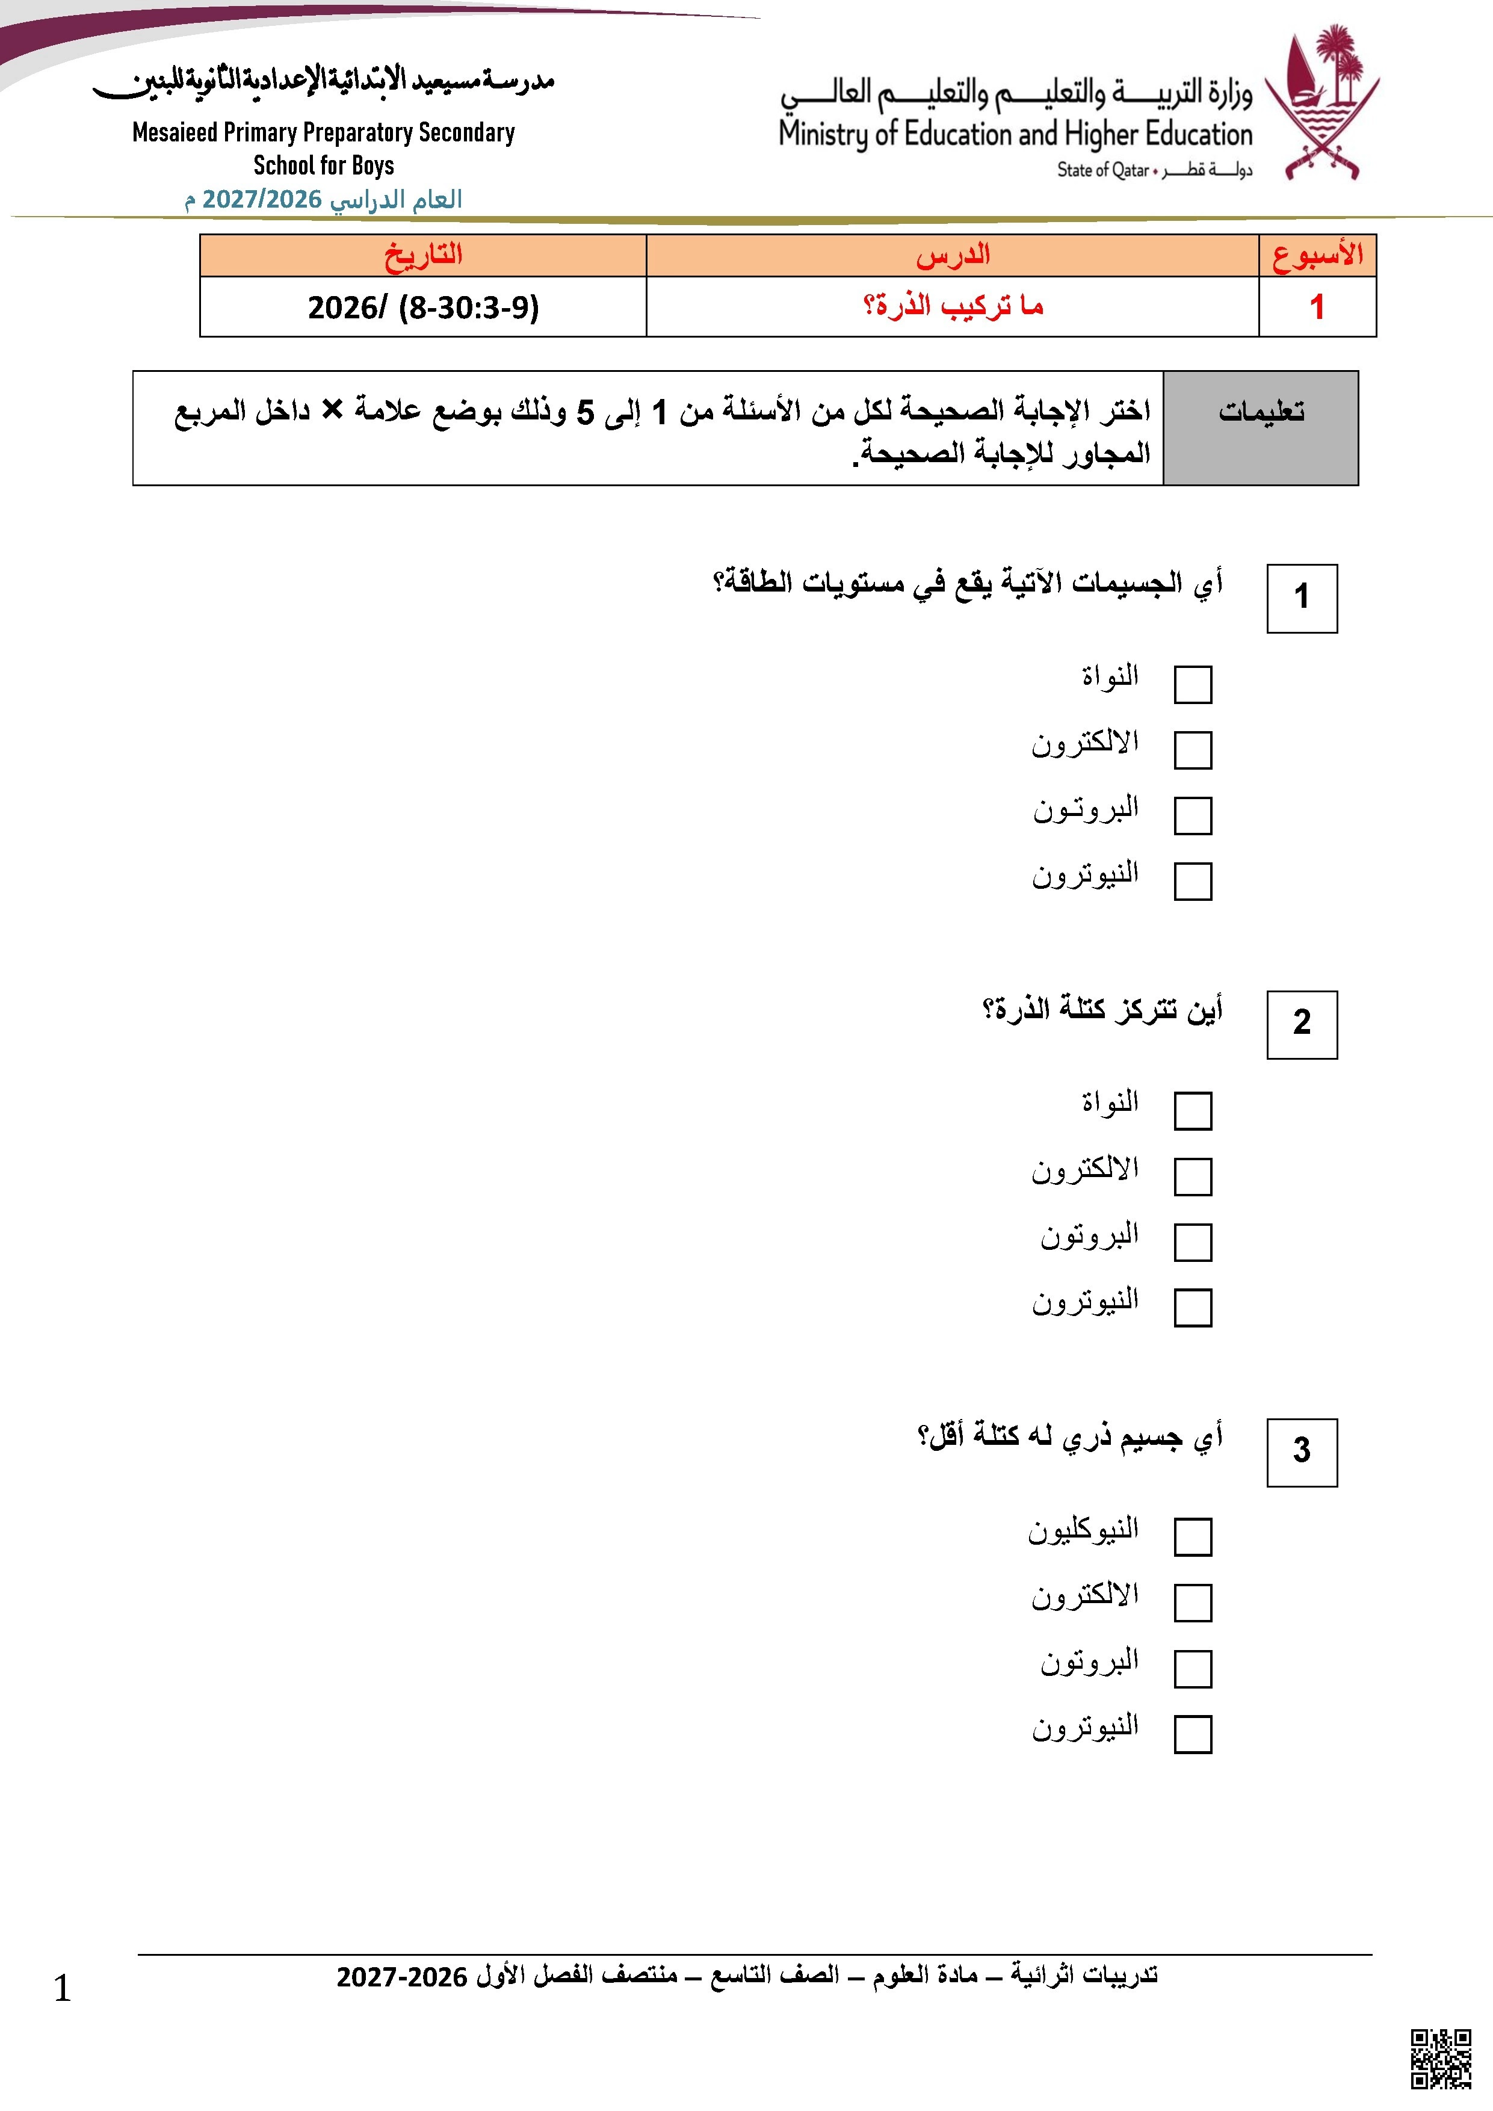Screen dimensions: 1493x2111
Task: Check النيوترون box under question 3
Action: [1192, 1734]
